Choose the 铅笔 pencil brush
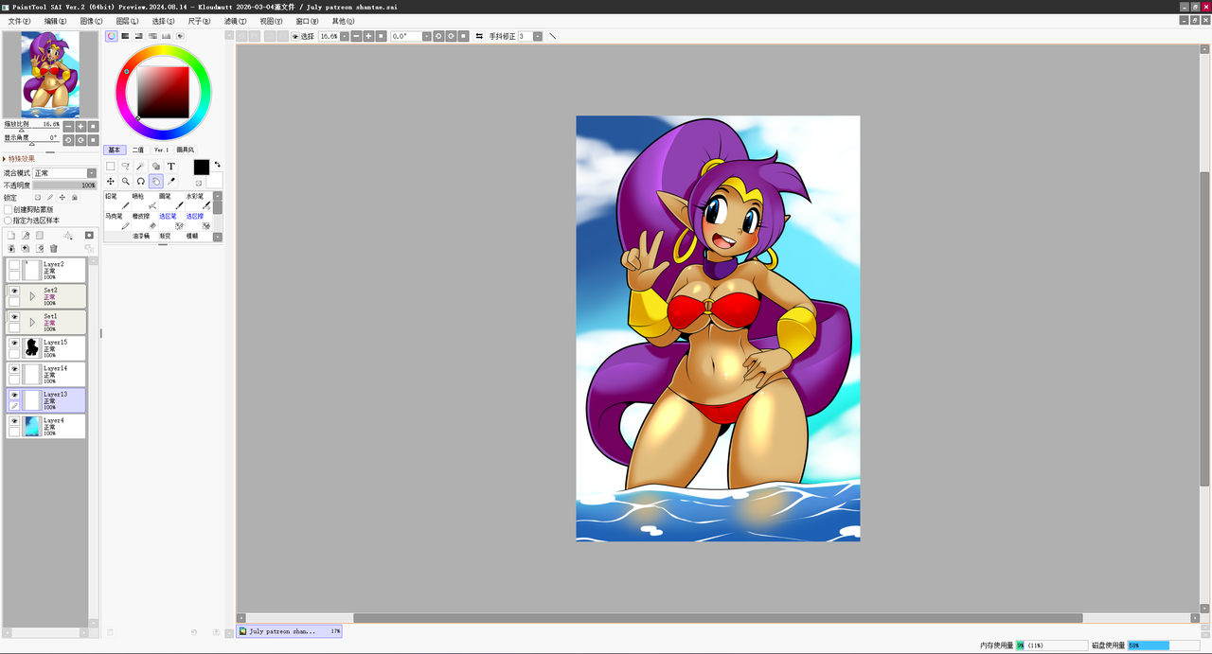The width and height of the screenshot is (1212, 654). (117, 202)
